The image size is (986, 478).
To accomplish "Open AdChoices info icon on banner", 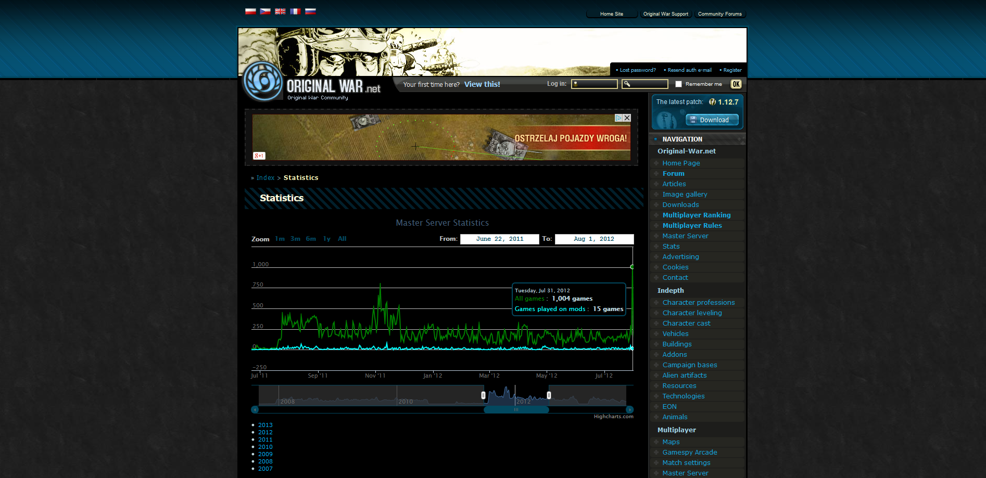I will point(619,118).
